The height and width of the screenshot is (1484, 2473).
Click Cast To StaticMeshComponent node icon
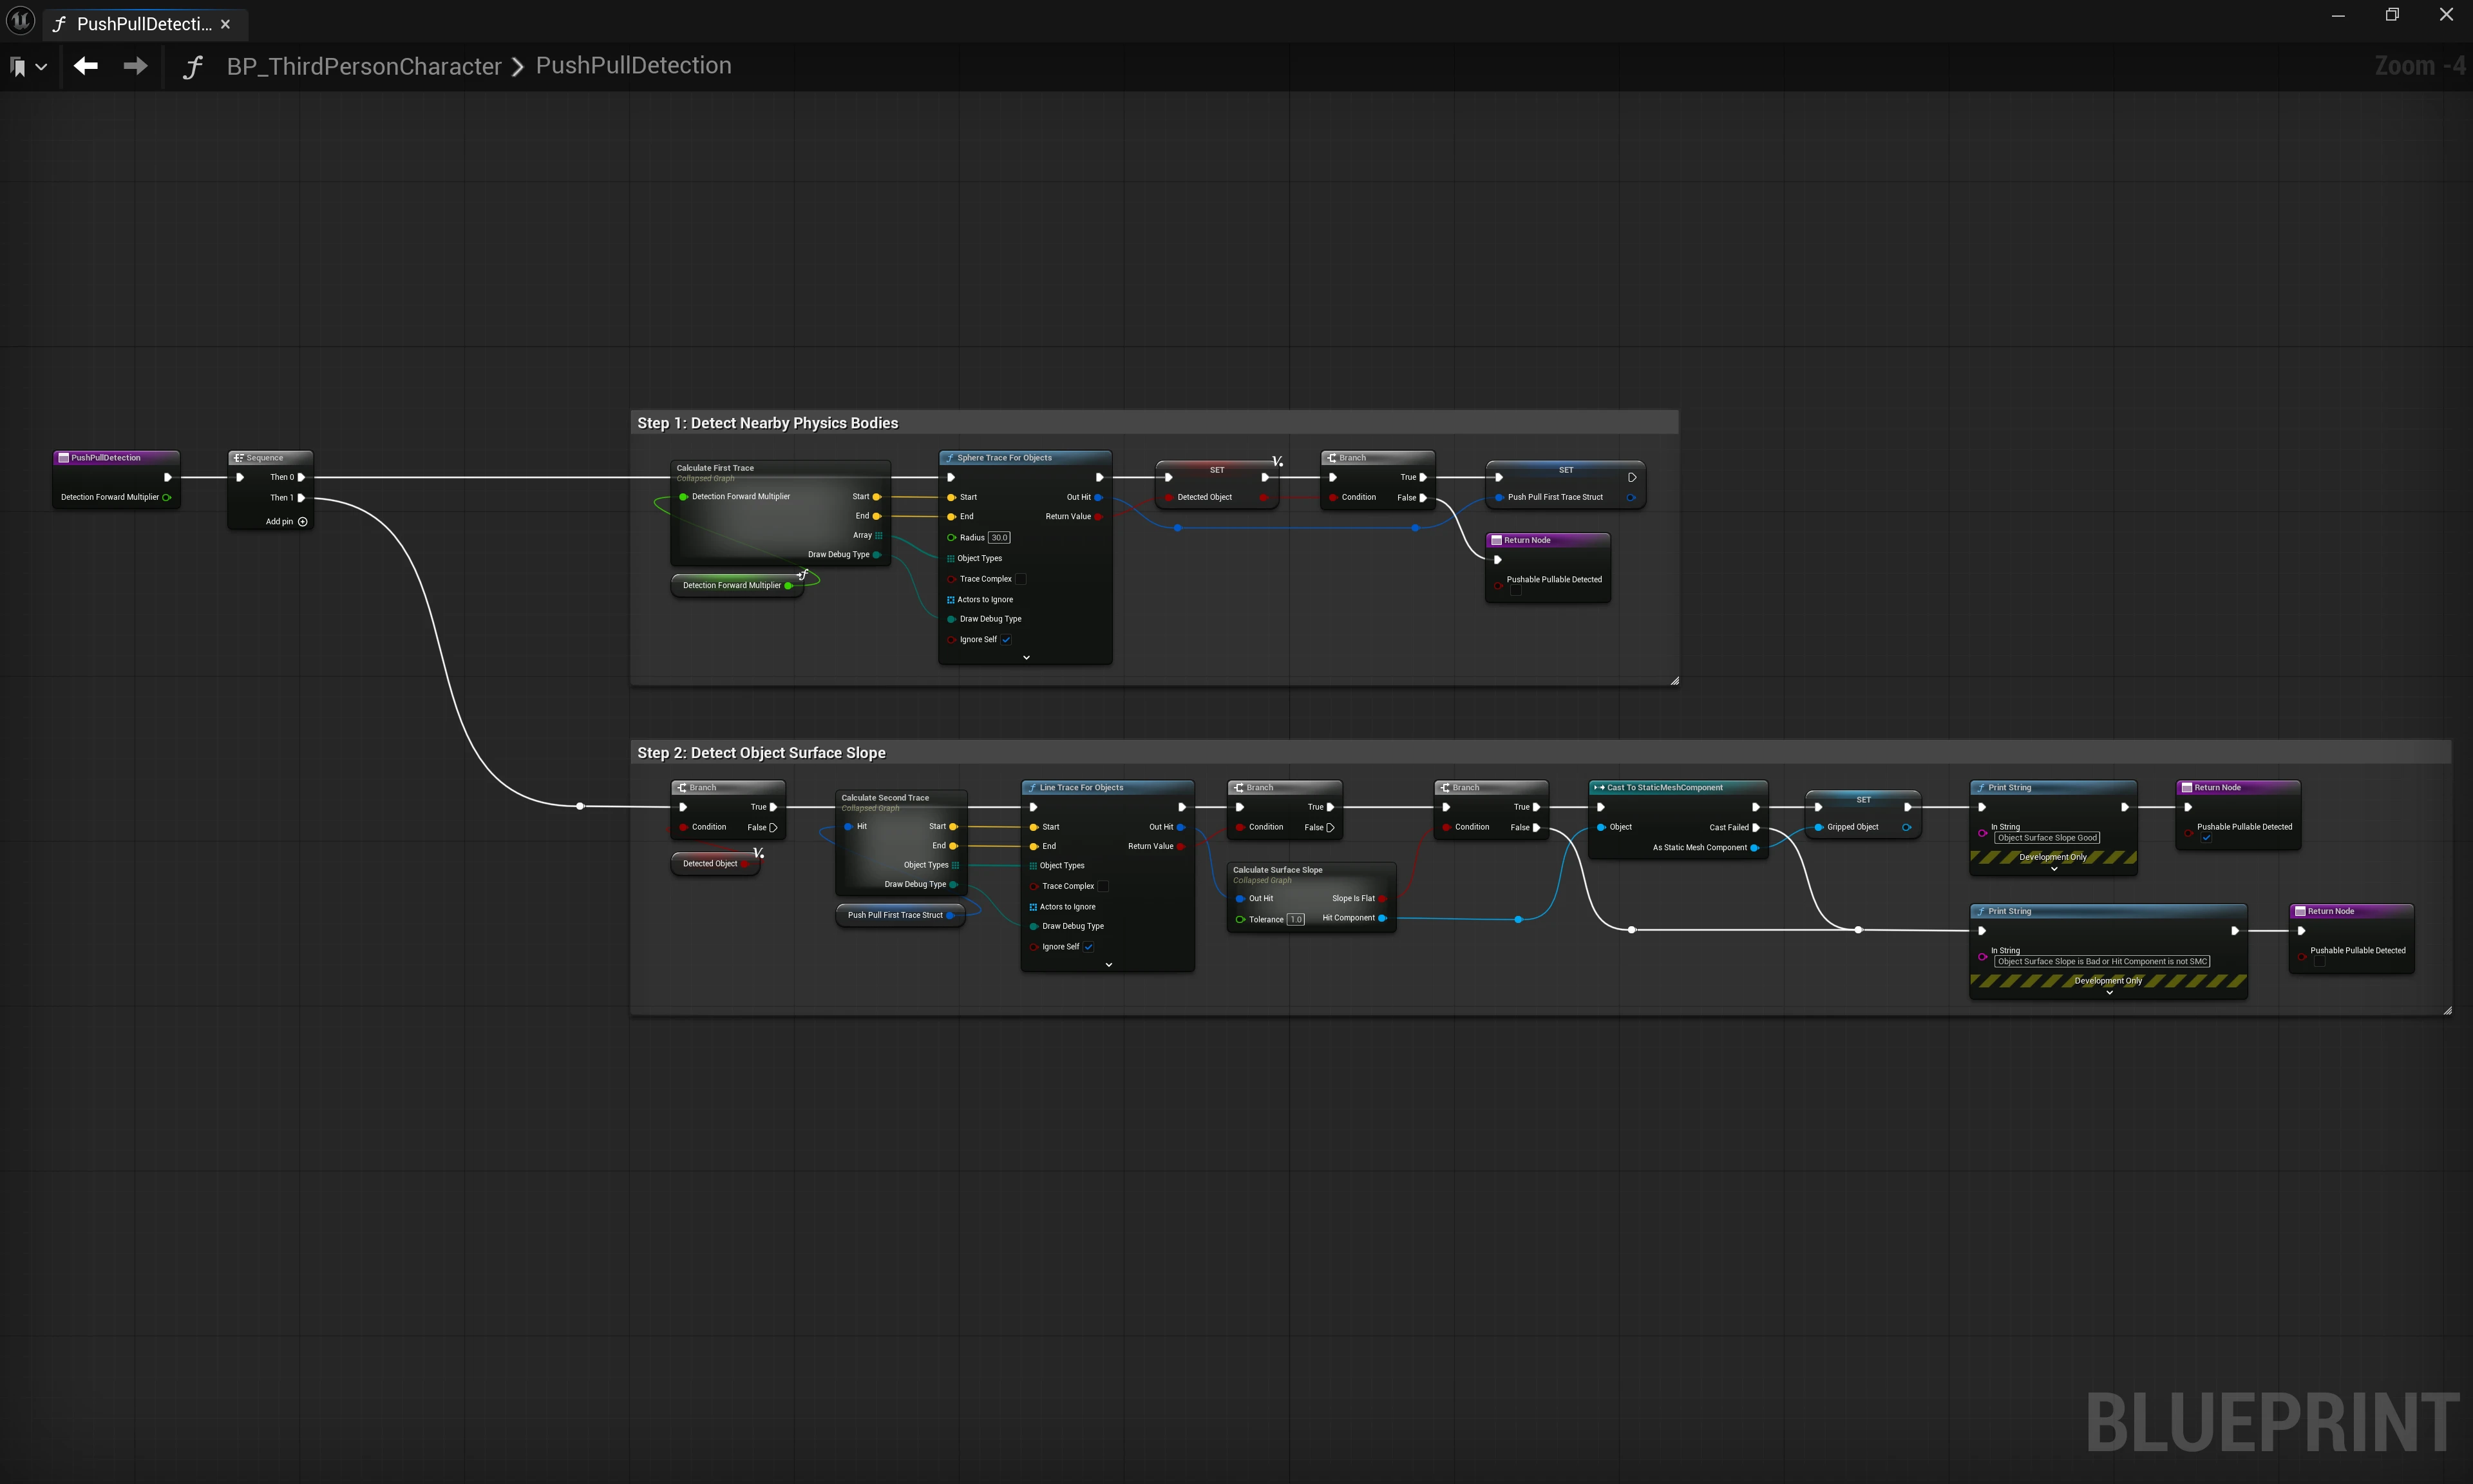click(1599, 788)
